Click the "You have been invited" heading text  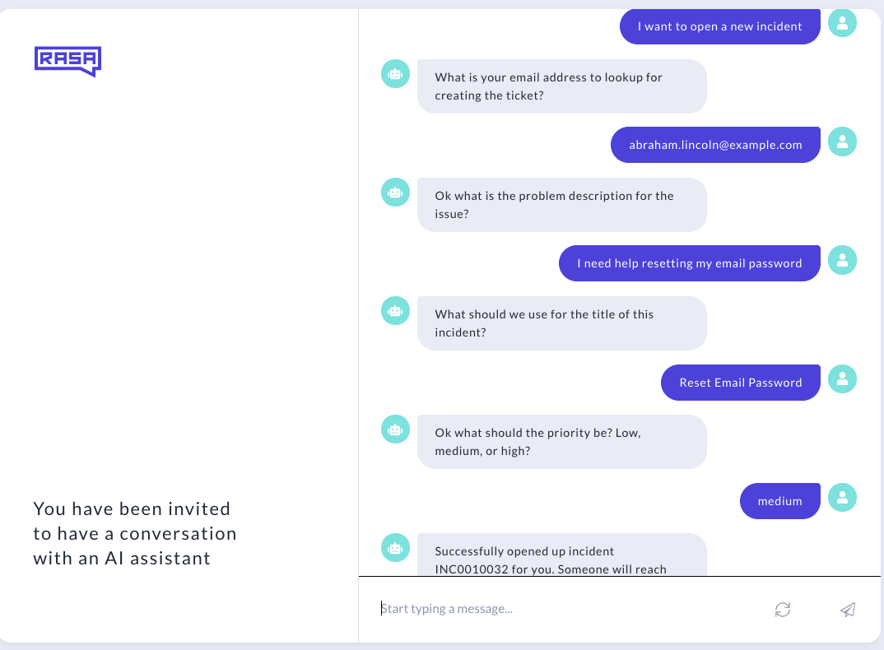tap(135, 533)
